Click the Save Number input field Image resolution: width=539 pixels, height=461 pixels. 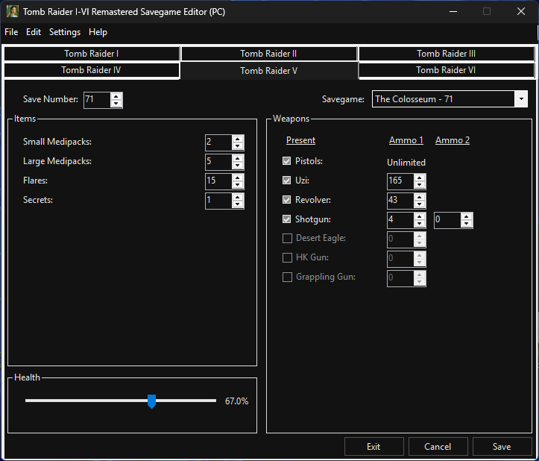(97, 100)
